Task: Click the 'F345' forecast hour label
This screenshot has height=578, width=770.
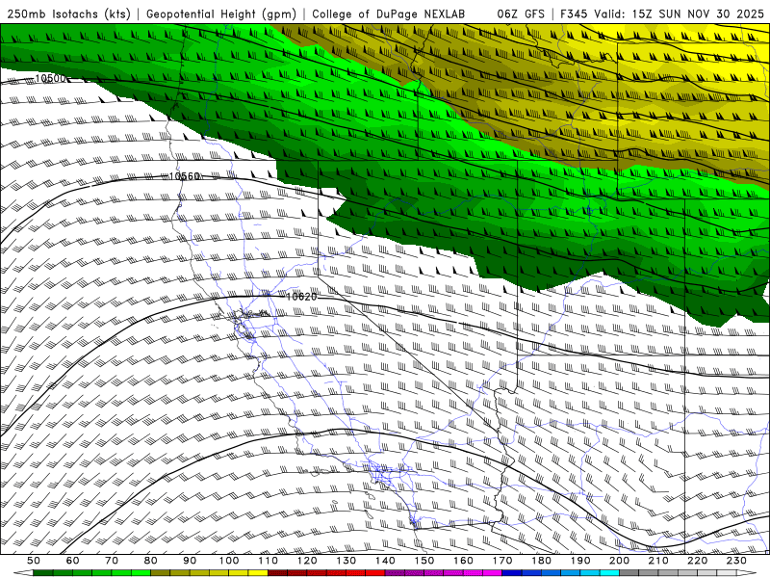Action: point(575,14)
